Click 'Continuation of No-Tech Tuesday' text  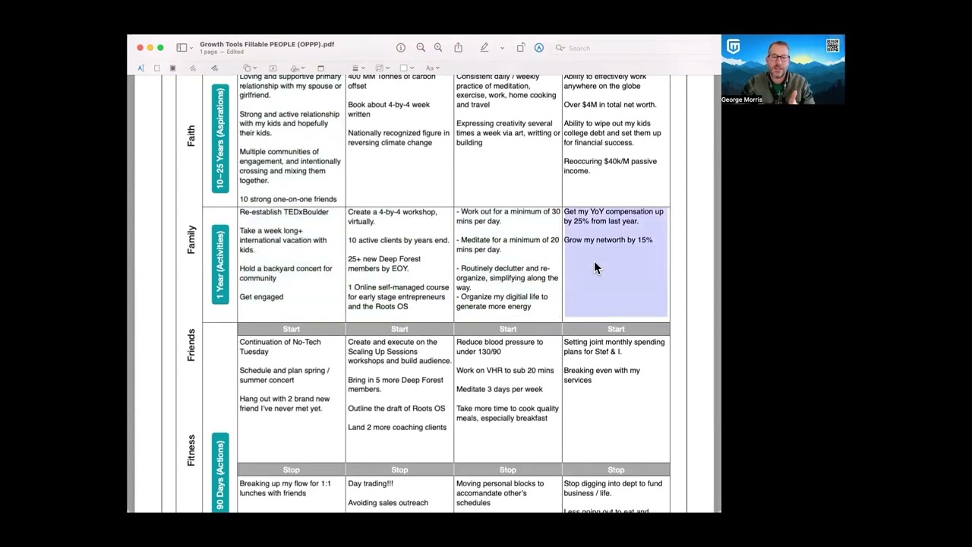coord(280,346)
